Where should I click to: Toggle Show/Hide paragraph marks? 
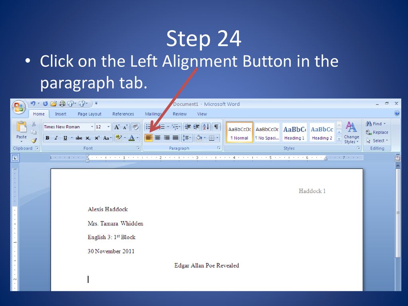(x=216, y=127)
